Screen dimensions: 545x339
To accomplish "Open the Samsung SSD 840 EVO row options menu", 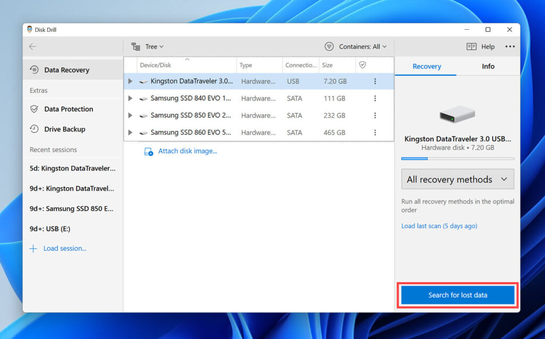I will [x=375, y=98].
